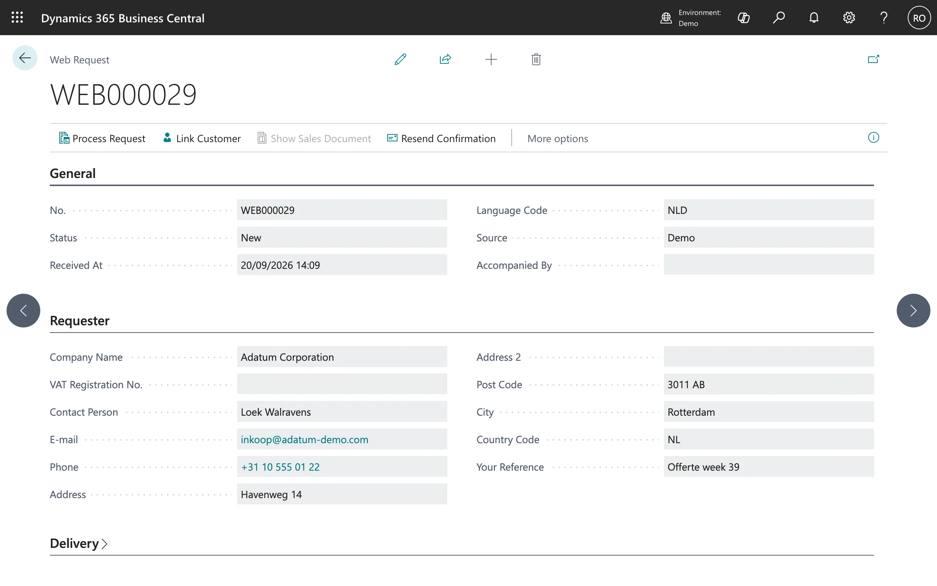The height and width of the screenshot is (586, 937).
Task: Open the notifications bell
Action: [814, 18]
